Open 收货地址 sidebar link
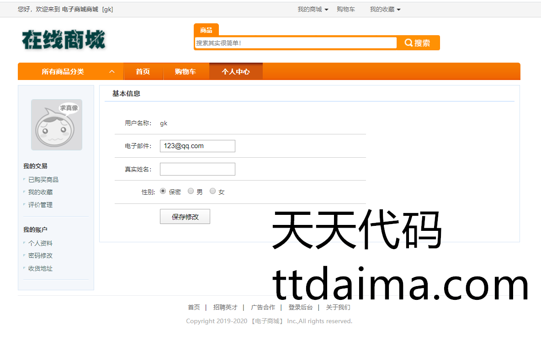Image resolution: width=541 pixels, height=352 pixels. 40,268
